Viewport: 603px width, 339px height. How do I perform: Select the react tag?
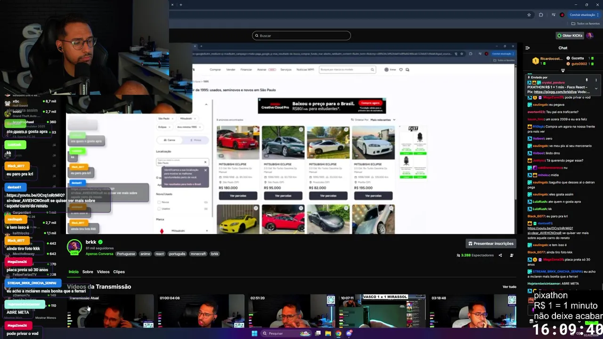point(160,254)
